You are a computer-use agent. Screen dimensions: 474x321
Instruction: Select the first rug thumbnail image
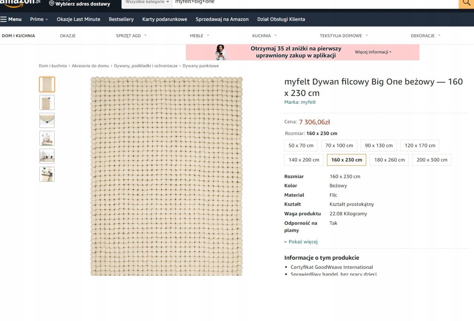point(47,84)
